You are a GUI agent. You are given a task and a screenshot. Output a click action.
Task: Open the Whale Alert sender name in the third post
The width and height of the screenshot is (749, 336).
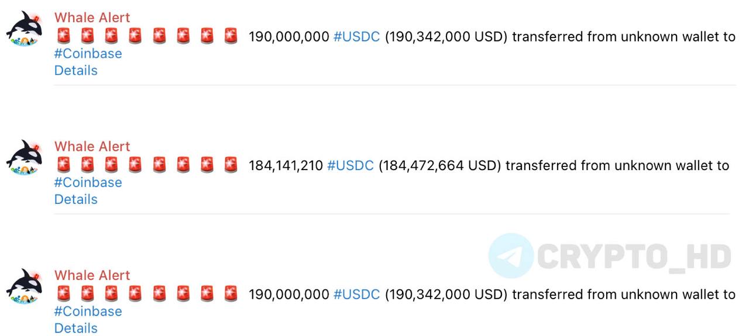92,275
